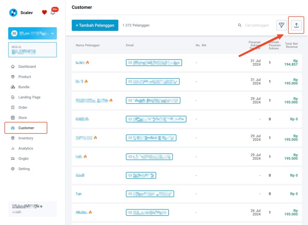This screenshot has width=308, height=225.
Task: Open Landing Page in sidebar
Action: click(29, 97)
